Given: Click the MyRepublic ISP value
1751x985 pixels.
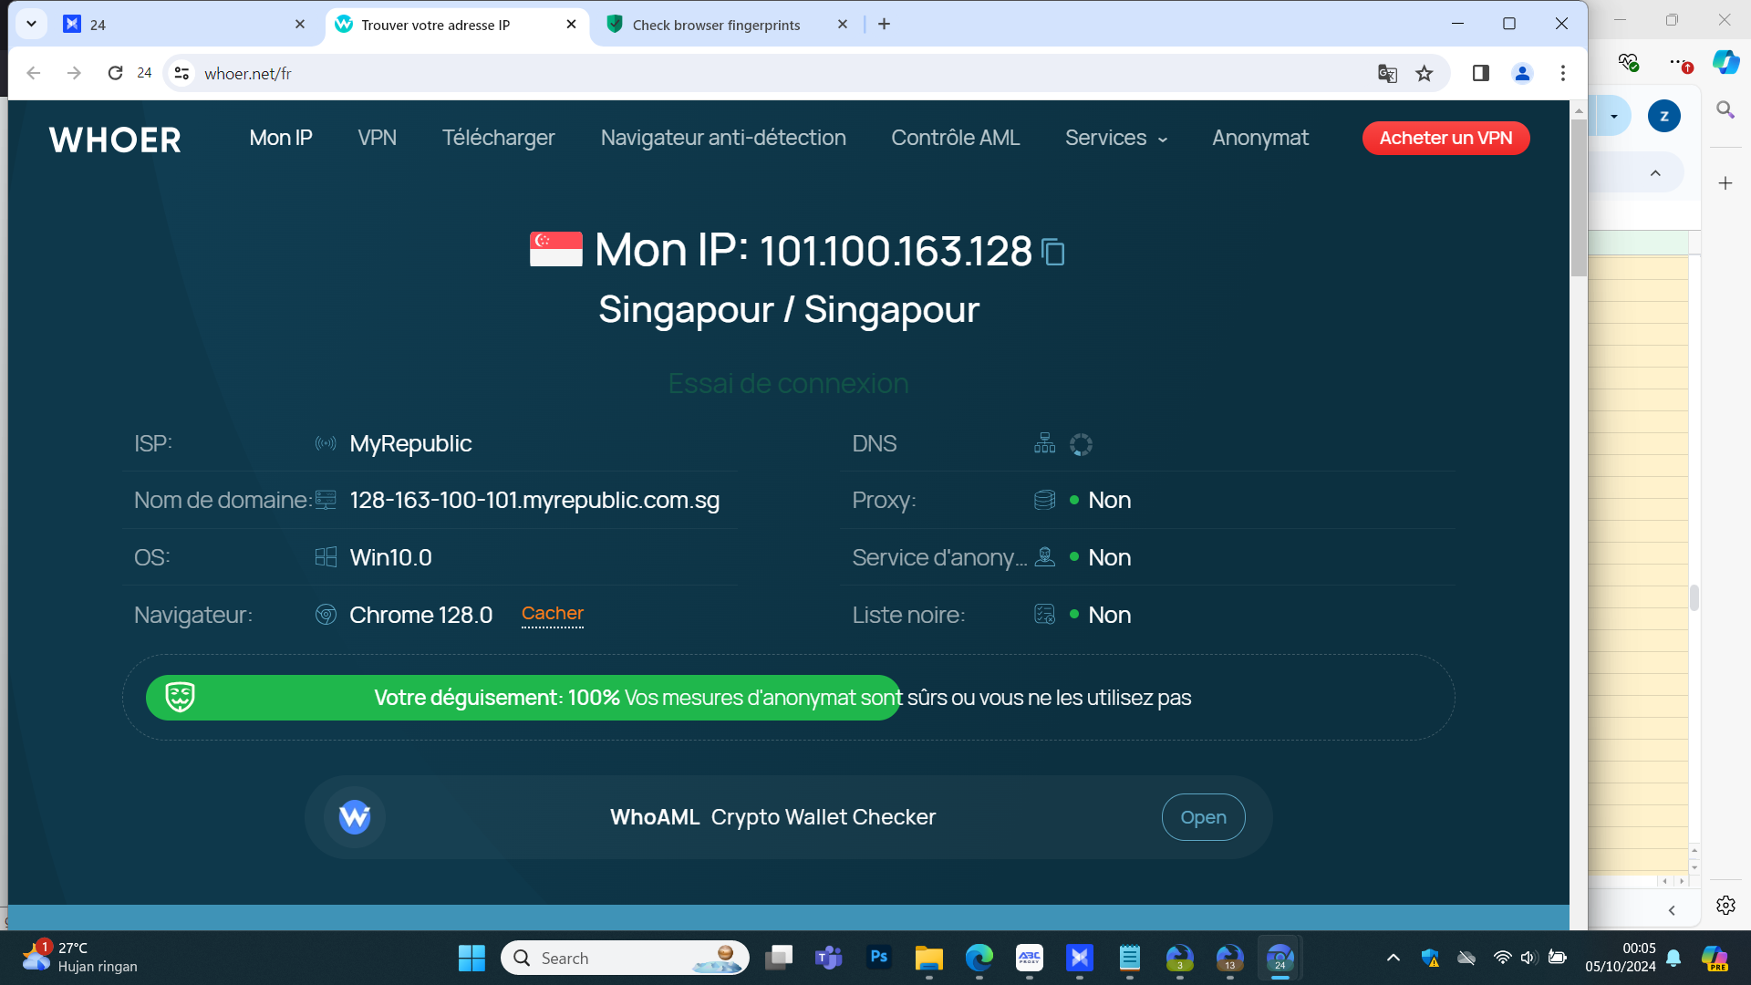Looking at the screenshot, I should pos(410,444).
